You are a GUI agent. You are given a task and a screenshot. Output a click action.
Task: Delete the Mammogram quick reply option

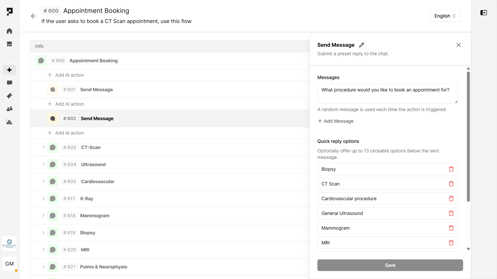point(451,228)
